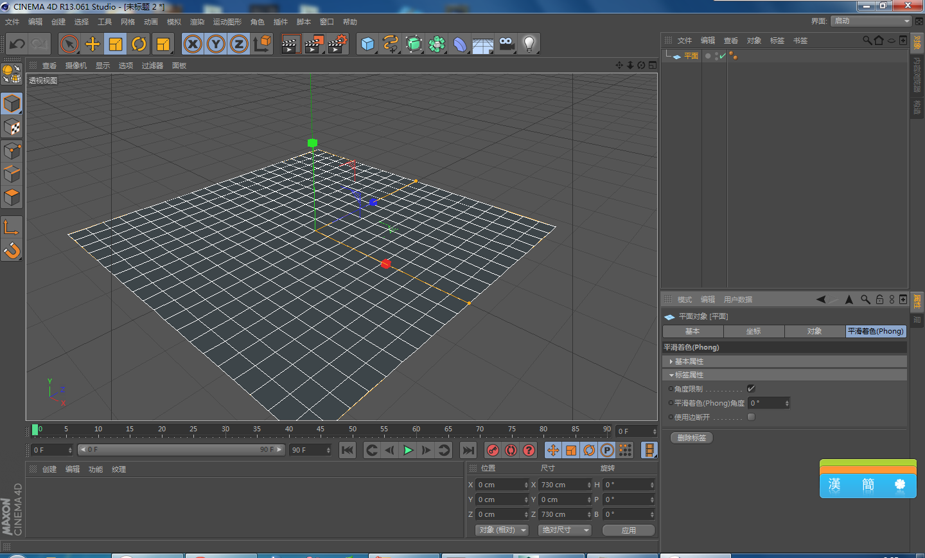Enable the axis tool
Image resolution: width=925 pixels, height=558 pixels.
12,227
